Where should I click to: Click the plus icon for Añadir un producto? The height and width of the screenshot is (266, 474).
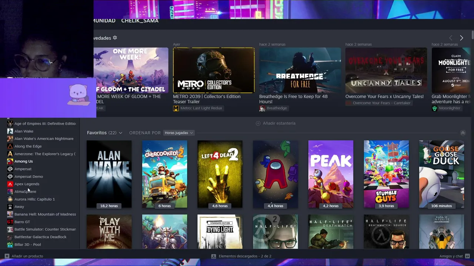pos(7,256)
